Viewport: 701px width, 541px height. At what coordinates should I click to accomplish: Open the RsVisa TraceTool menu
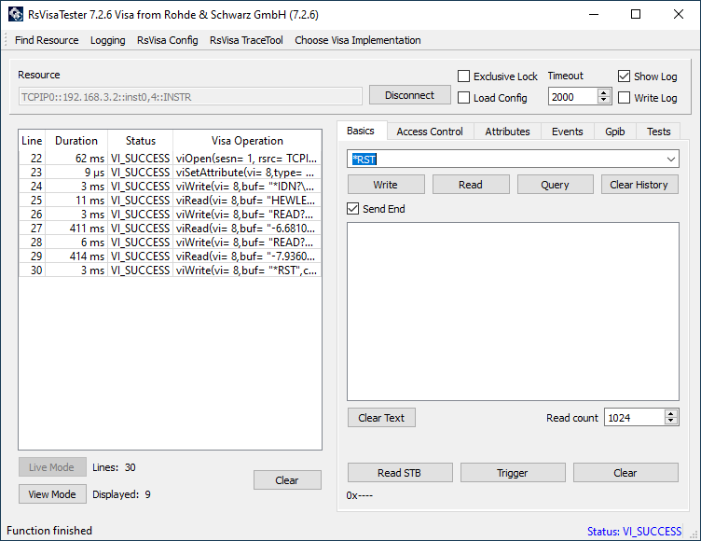click(246, 40)
